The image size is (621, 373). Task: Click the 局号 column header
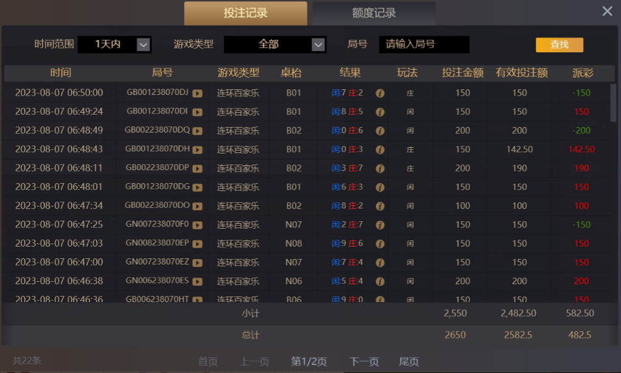[162, 73]
